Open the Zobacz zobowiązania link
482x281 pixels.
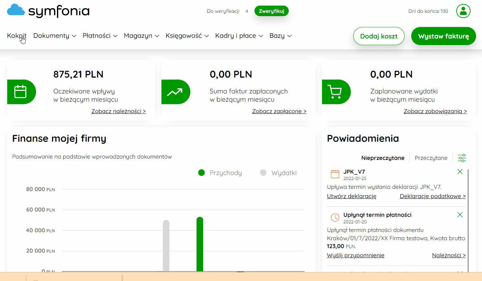435,111
